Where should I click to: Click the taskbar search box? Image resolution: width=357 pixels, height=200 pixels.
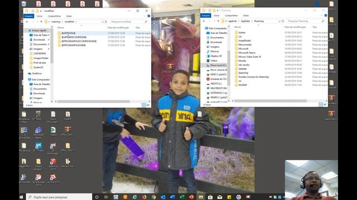pos(59,197)
